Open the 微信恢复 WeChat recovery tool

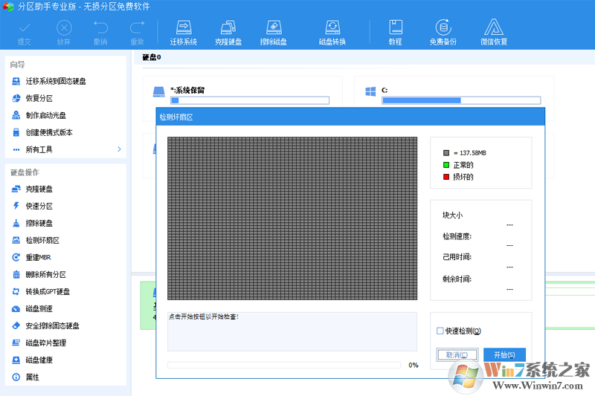click(x=494, y=33)
